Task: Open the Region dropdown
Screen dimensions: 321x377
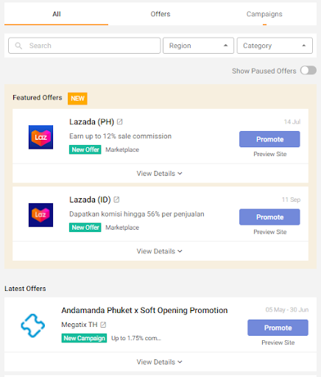Action: pos(198,46)
